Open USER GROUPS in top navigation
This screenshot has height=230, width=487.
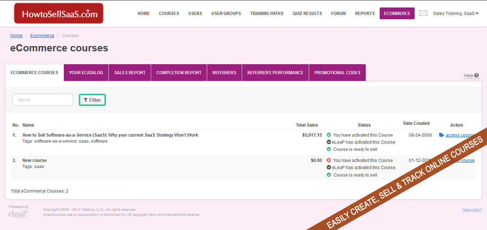(x=226, y=14)
